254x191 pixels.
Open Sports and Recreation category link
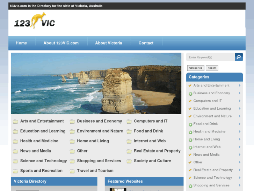(41, 171)
